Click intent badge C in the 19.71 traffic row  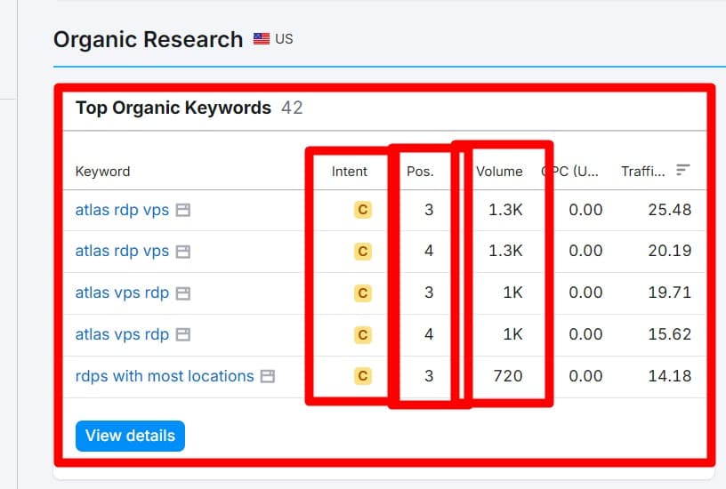click(363, 293)
